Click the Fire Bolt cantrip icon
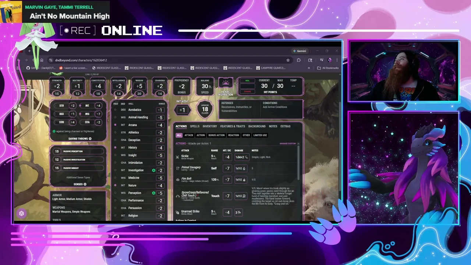471x265 pixels. [x=177, y=180]
